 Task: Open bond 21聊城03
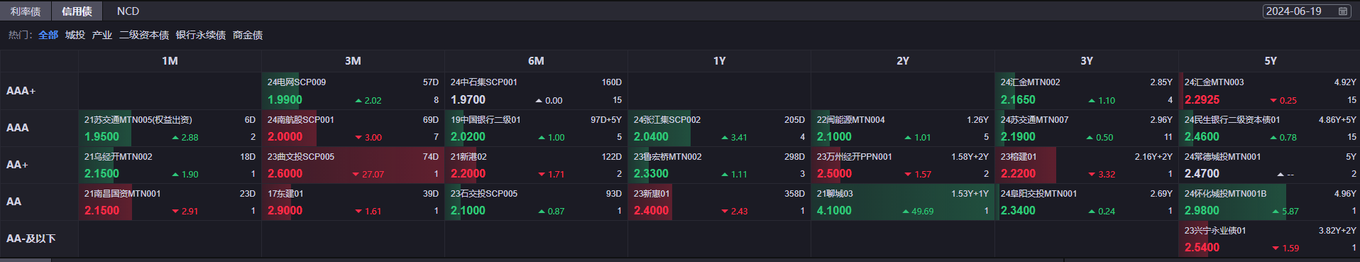click(x=835, y=194)
